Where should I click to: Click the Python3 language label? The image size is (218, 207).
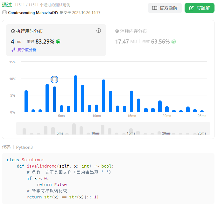coord(25,147)
